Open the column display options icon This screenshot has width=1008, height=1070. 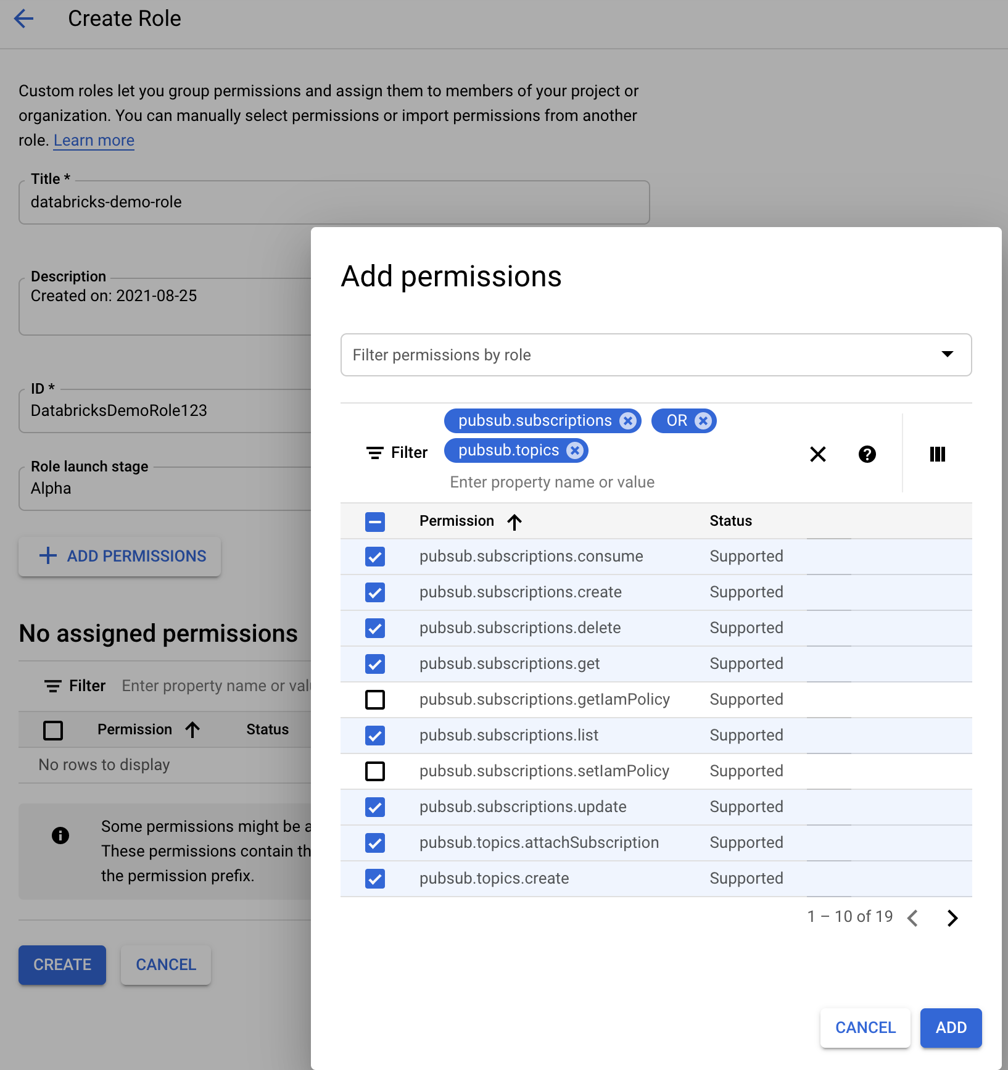(x=938, y=454)
